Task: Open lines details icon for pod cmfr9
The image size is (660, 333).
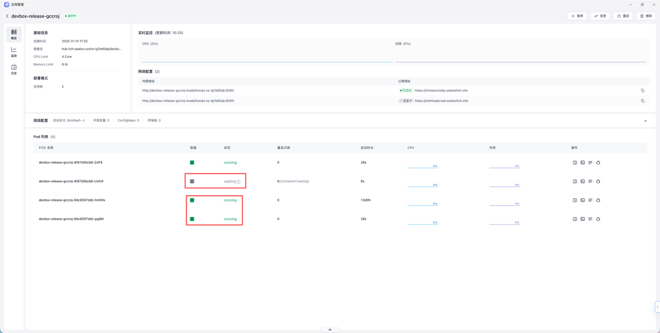Action: point(590,181)
